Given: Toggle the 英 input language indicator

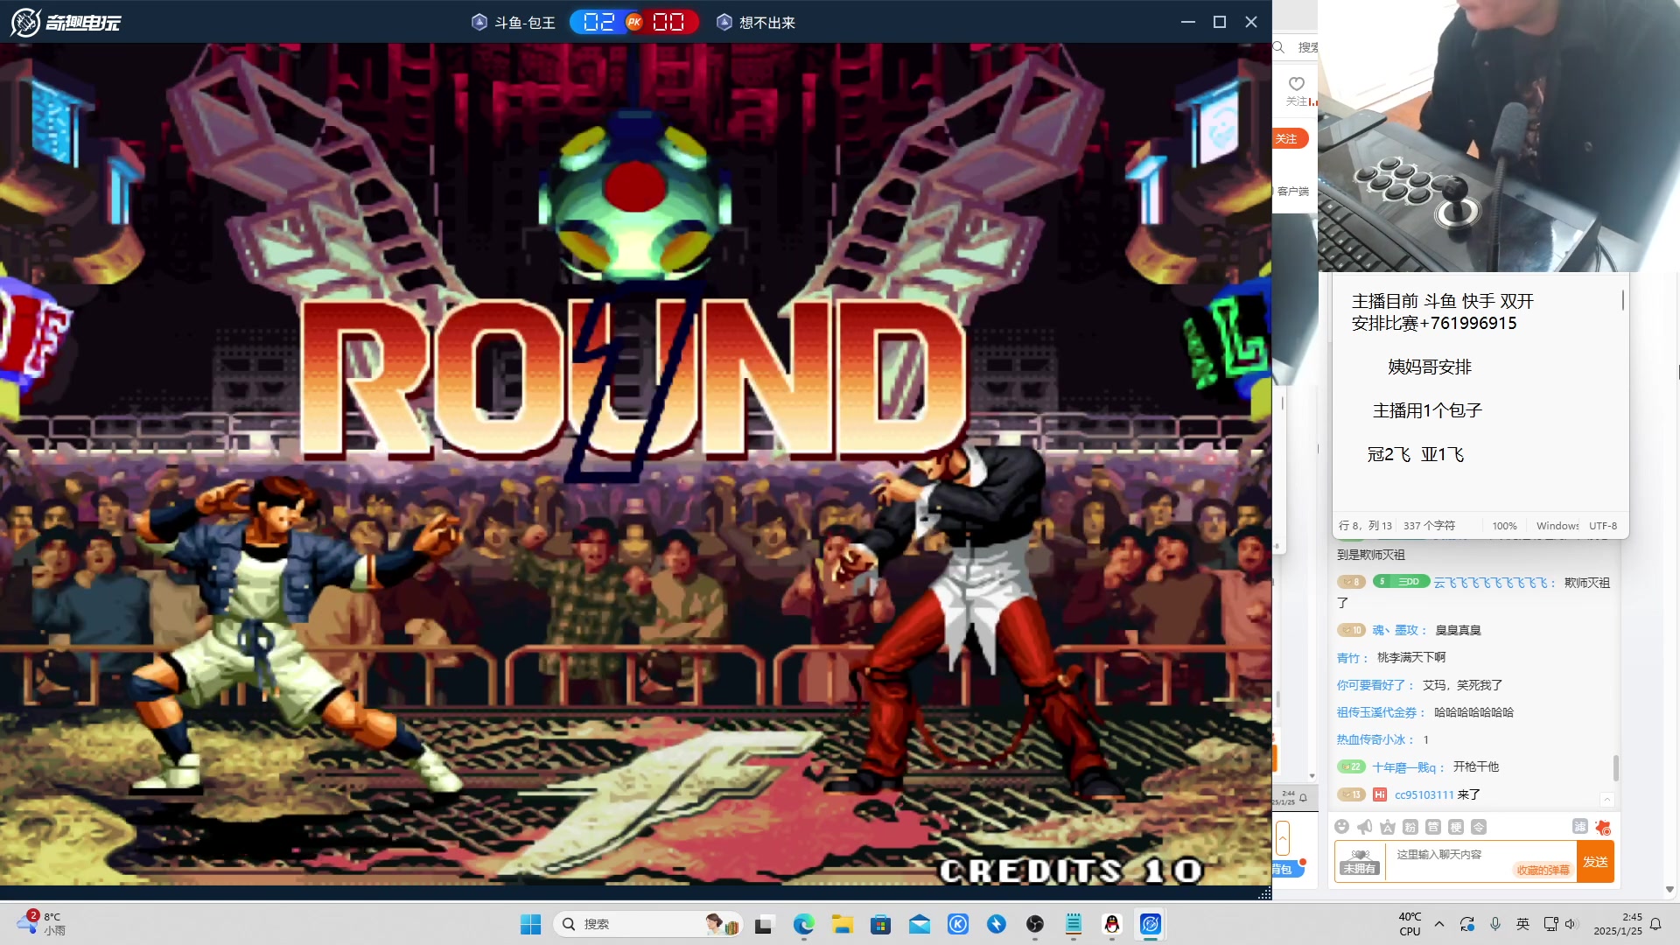Looking at the screenshot, I should pyautogui.click(x=1523, y=924).
